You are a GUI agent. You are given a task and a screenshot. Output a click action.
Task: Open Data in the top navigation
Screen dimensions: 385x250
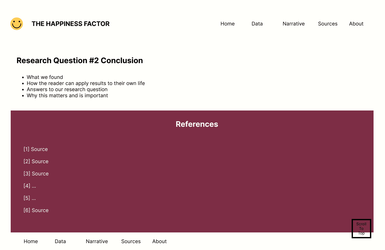(x=257, y=24)
